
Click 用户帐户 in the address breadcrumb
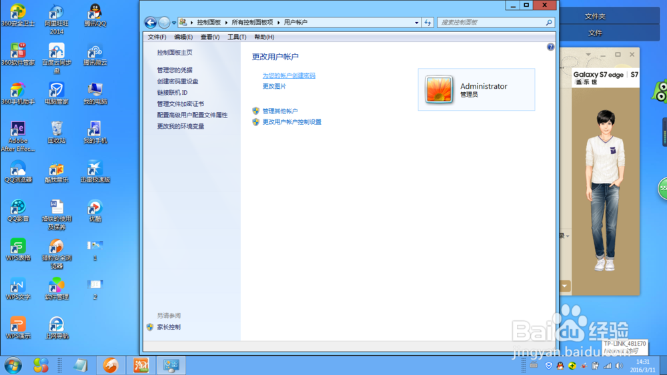pyautogui.click(x=295, y=22)
